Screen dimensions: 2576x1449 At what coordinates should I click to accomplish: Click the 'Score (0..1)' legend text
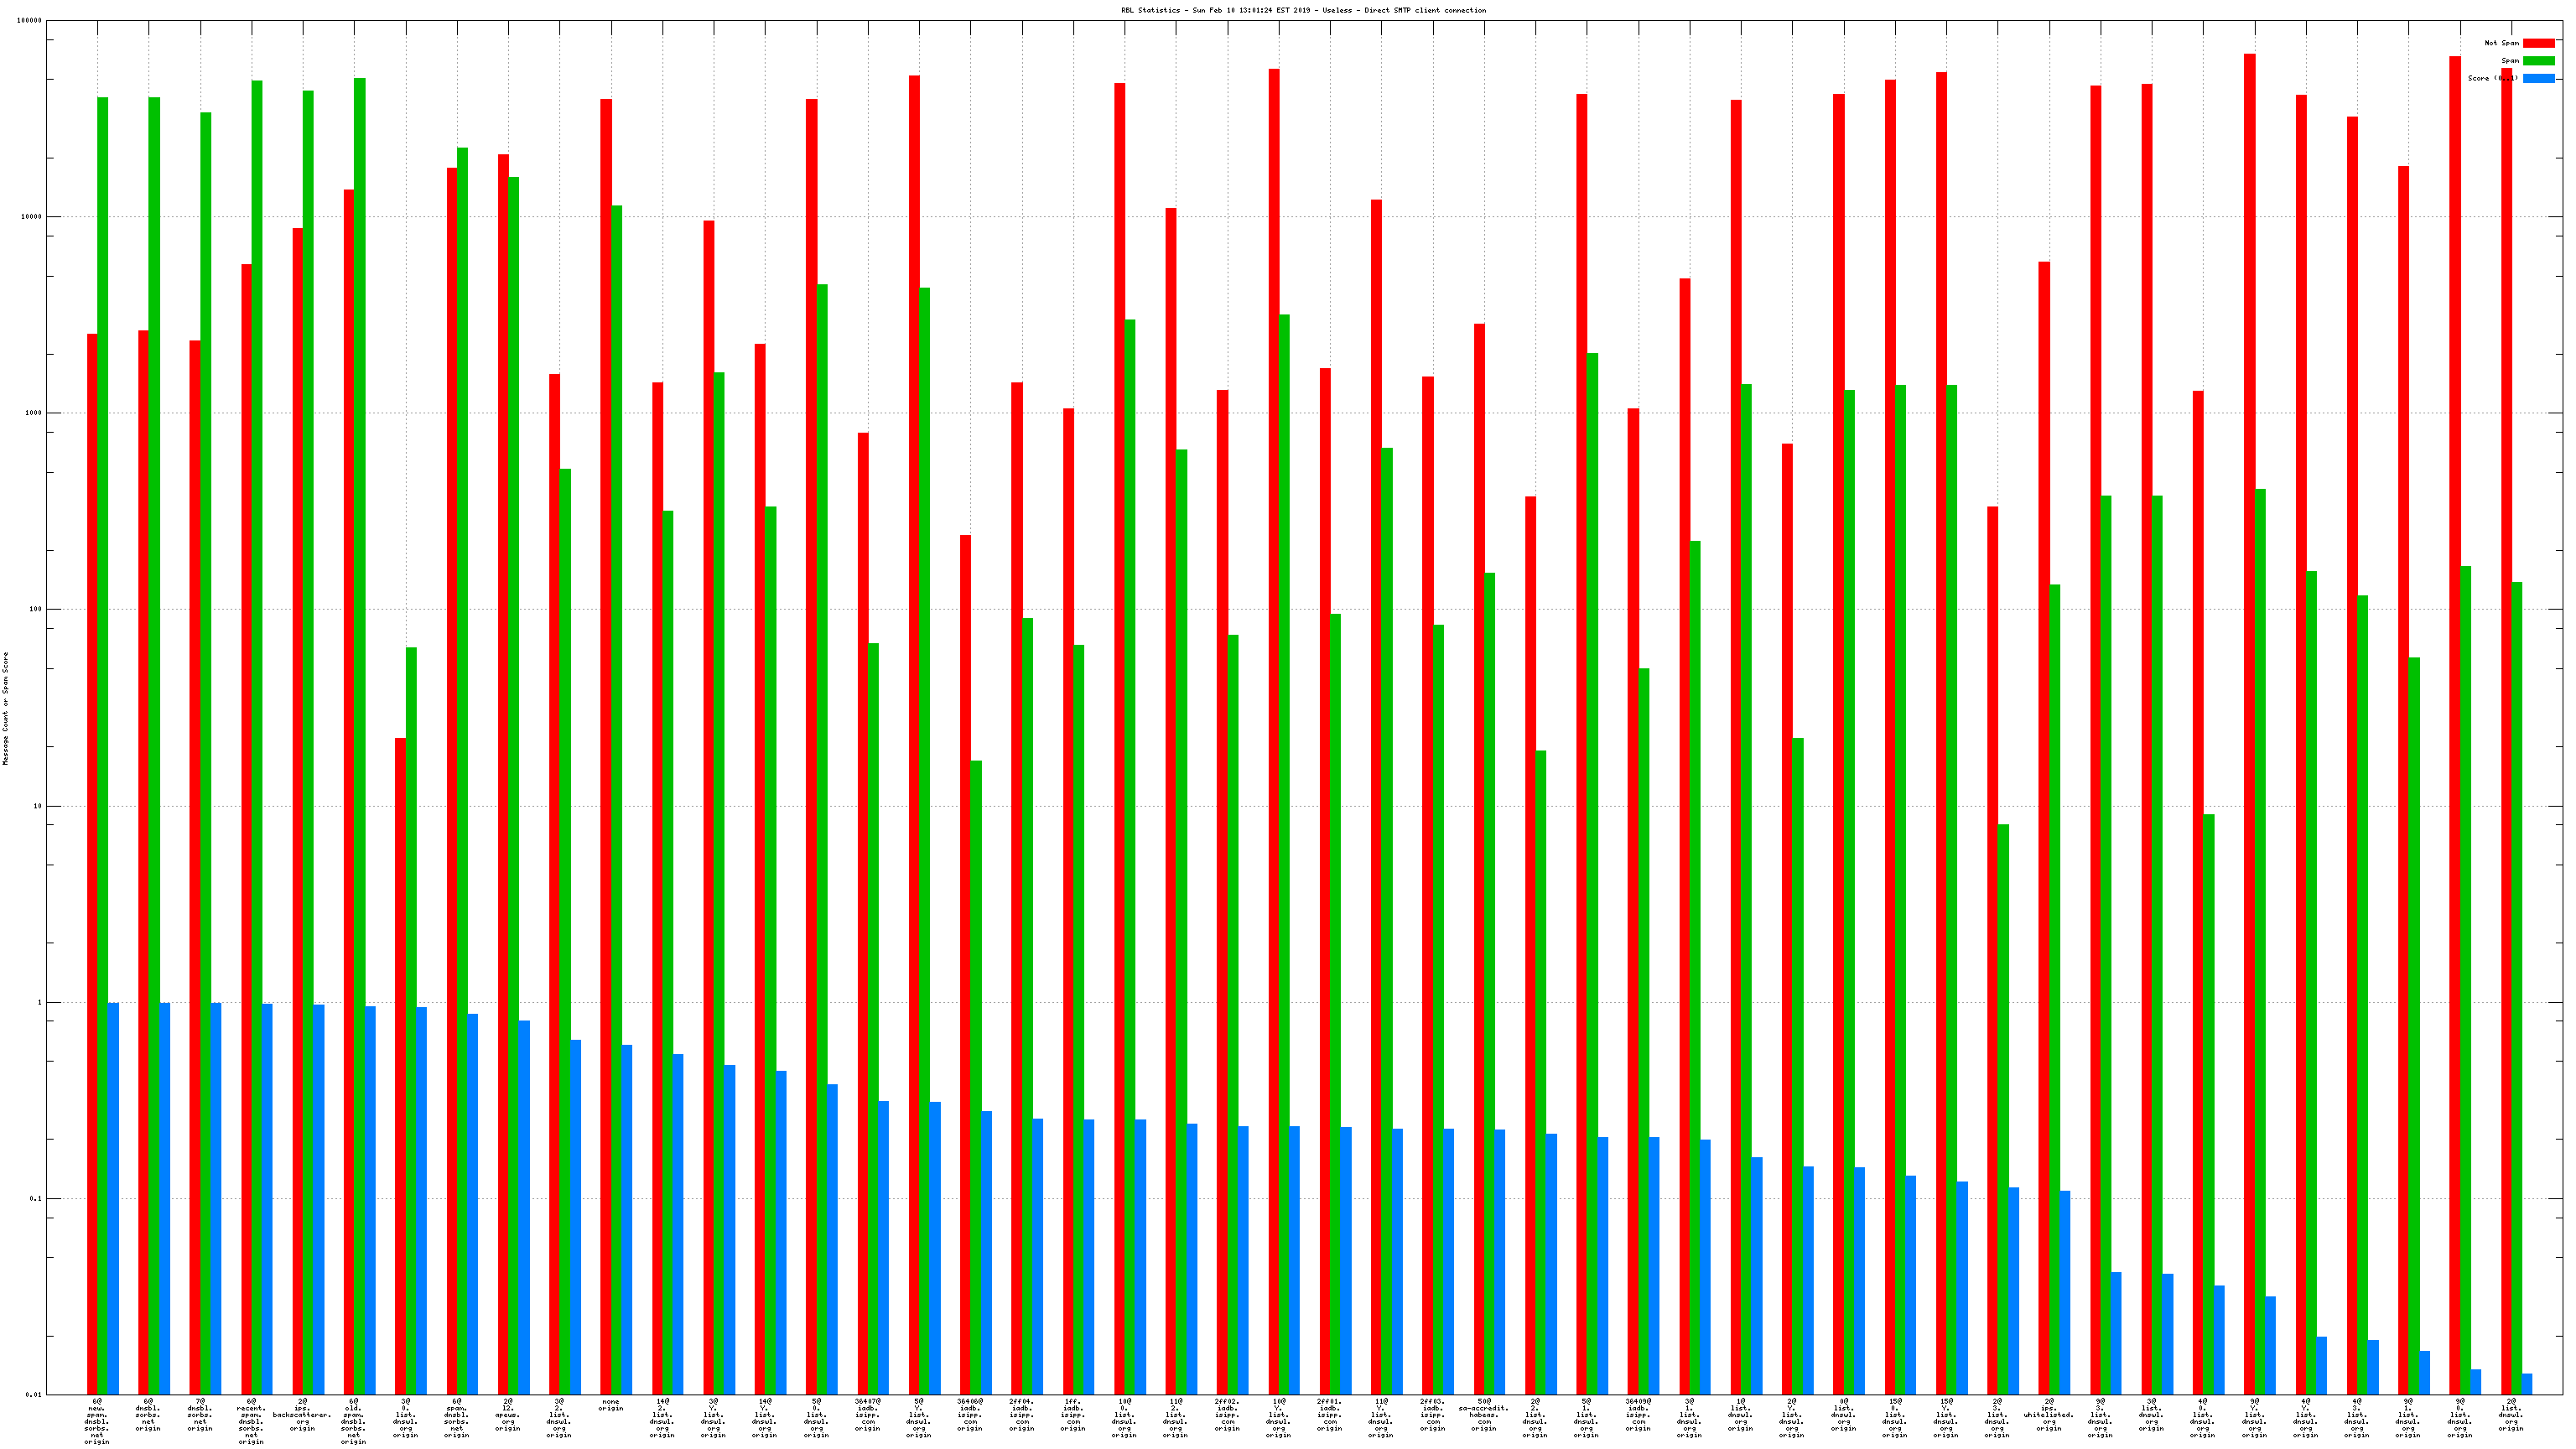pyautogui.click(x=2492, y=78)
